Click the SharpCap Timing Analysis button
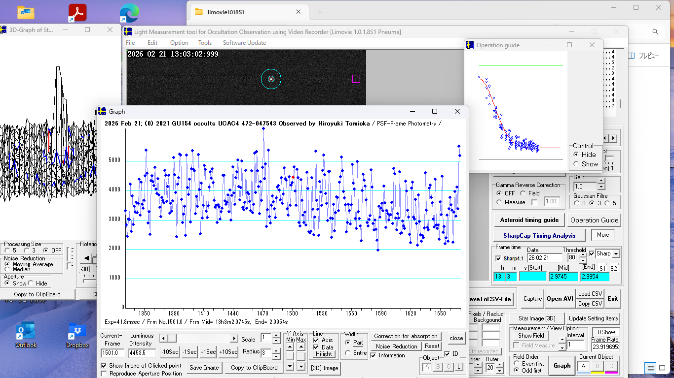 pyautogui.click(x=539, y=235)
